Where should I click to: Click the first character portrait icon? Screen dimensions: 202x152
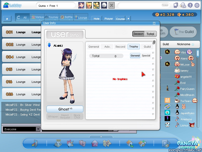(x=81, y=5)
